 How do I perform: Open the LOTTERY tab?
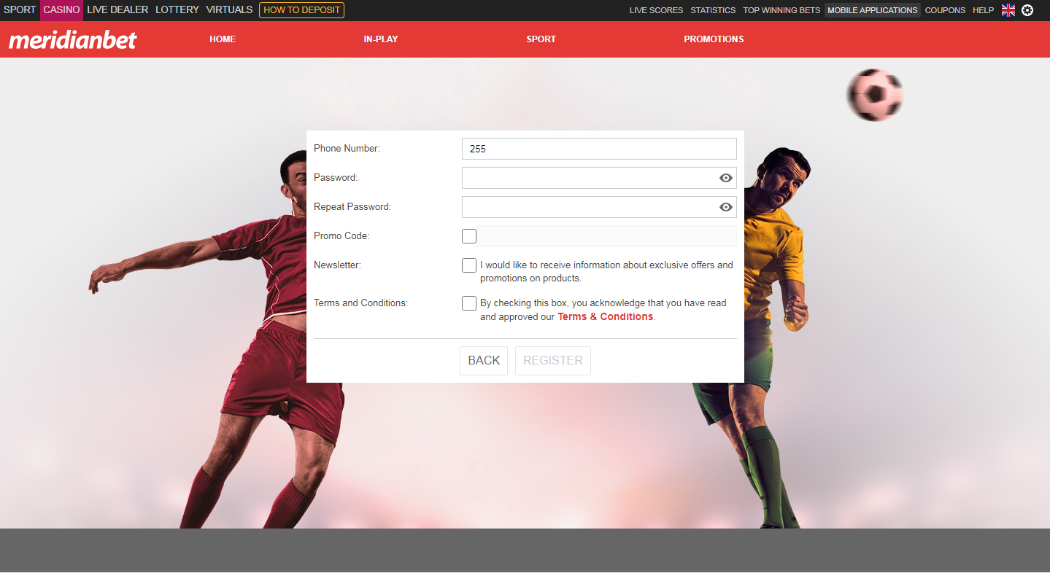(x=177, y=10)
